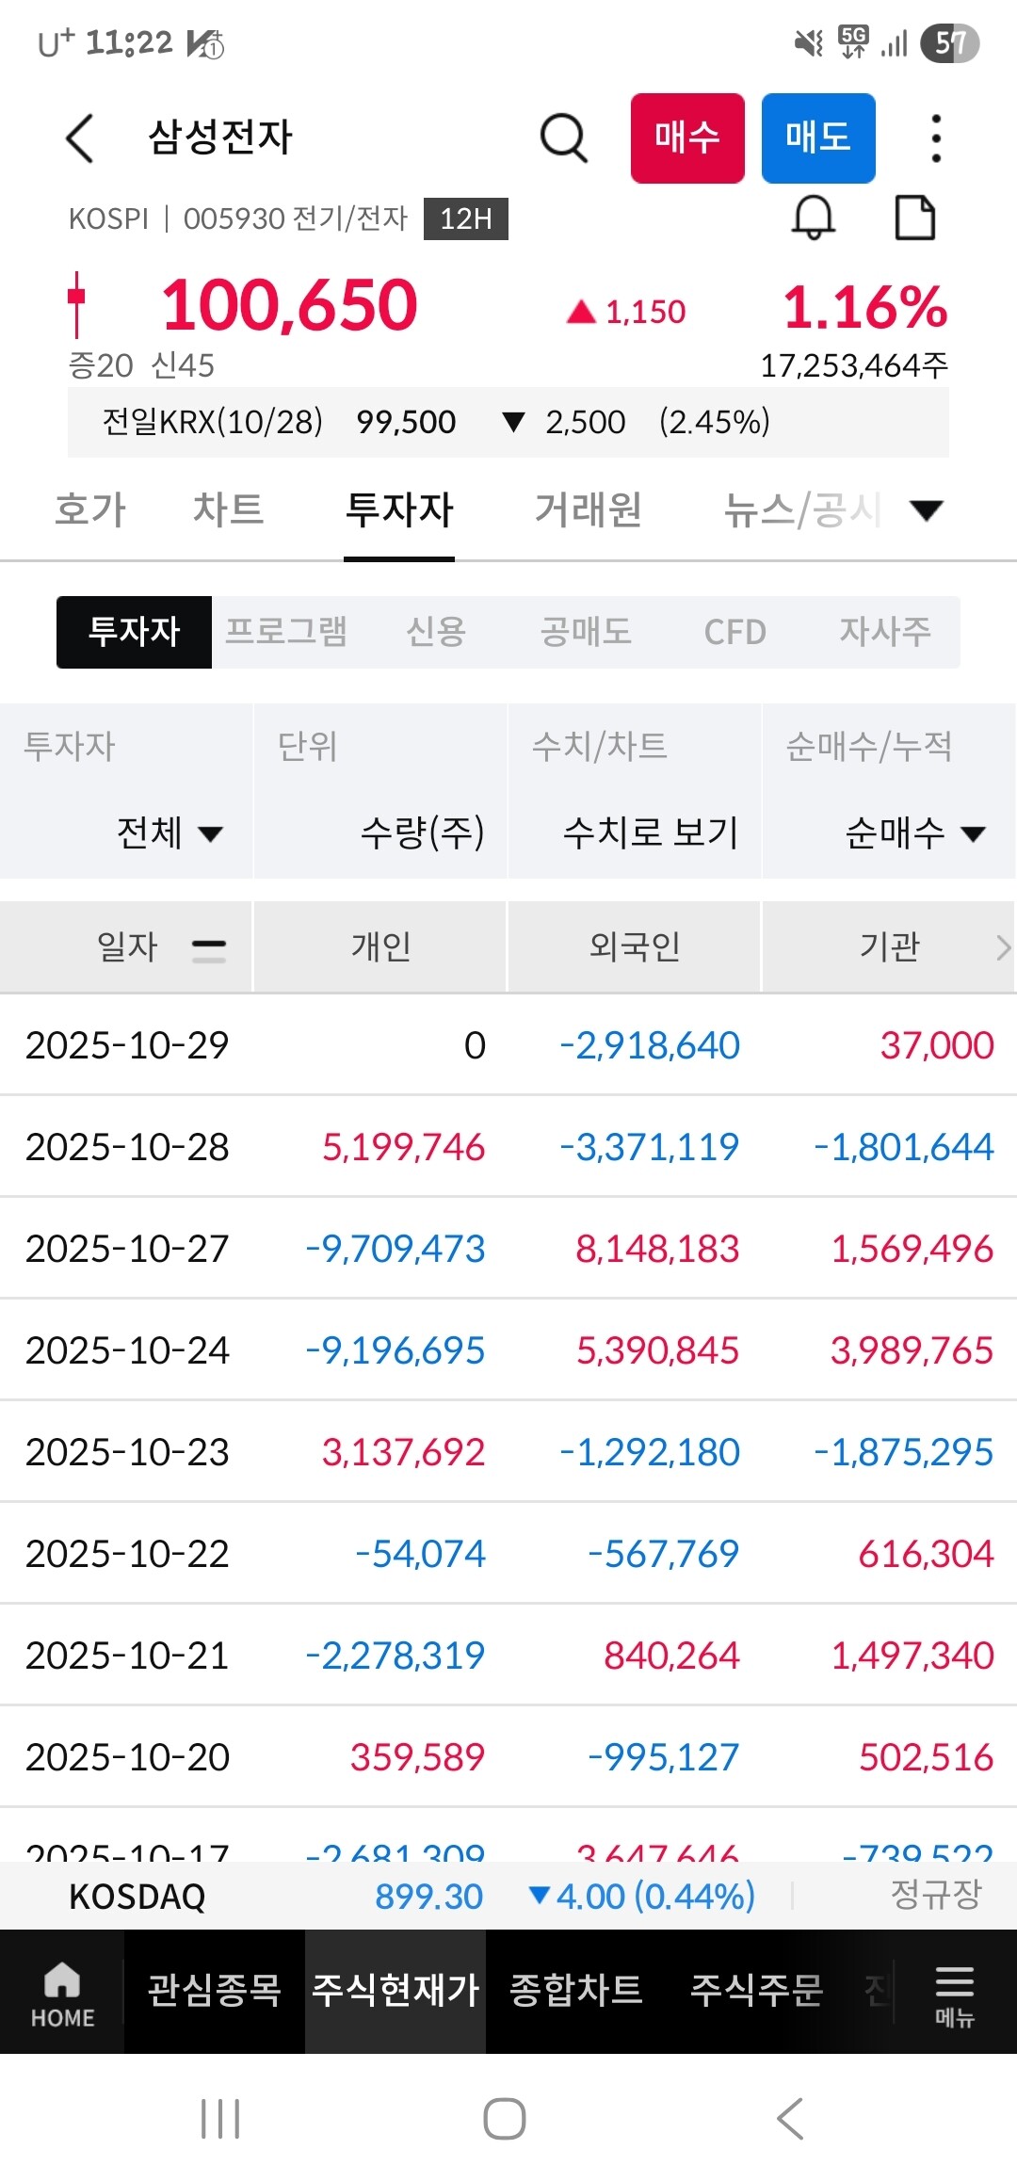Open the 전체 investor dropdown
This screenshot has height=2181, width=1017.
[169, 832]
